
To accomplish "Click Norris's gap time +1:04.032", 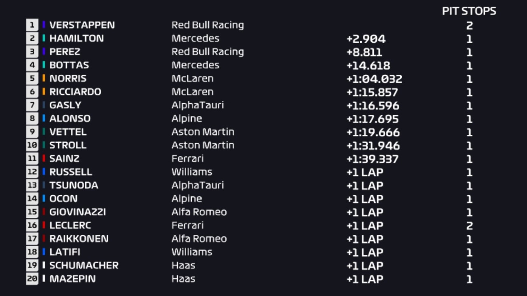I will pos(374,79).
